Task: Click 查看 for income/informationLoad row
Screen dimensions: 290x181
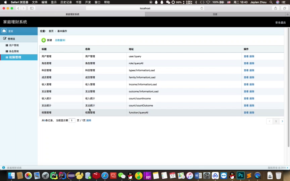Action: click(246, 84)
